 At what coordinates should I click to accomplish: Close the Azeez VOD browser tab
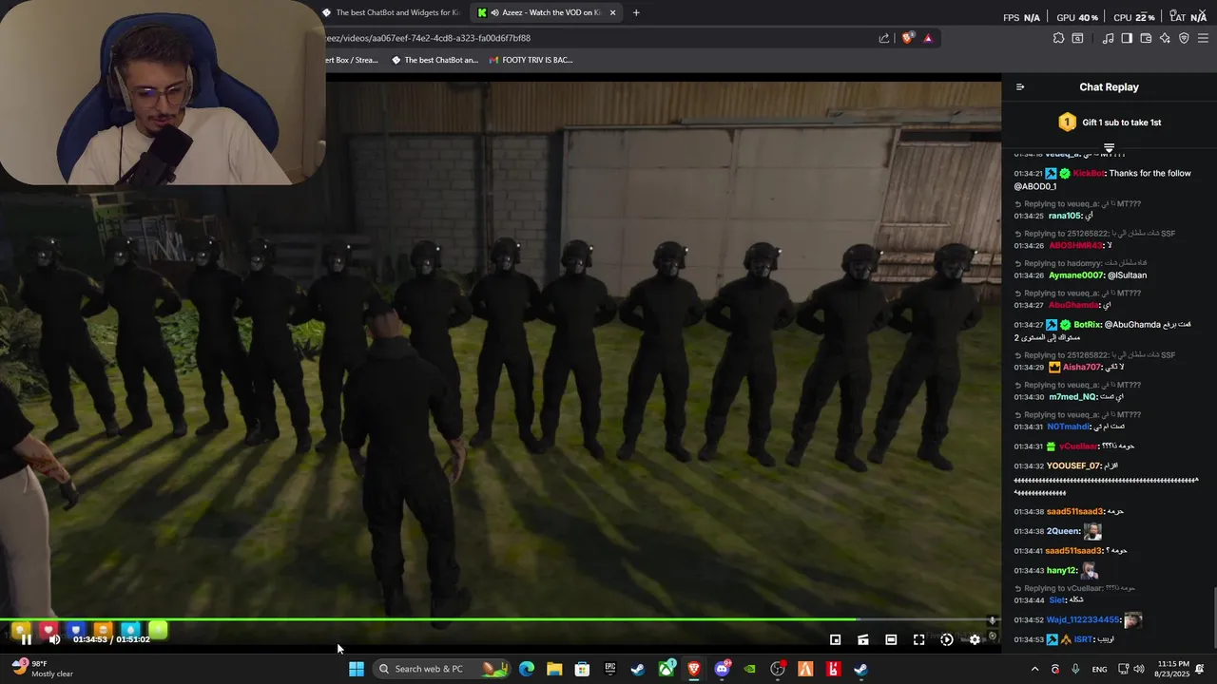[612, 12]
